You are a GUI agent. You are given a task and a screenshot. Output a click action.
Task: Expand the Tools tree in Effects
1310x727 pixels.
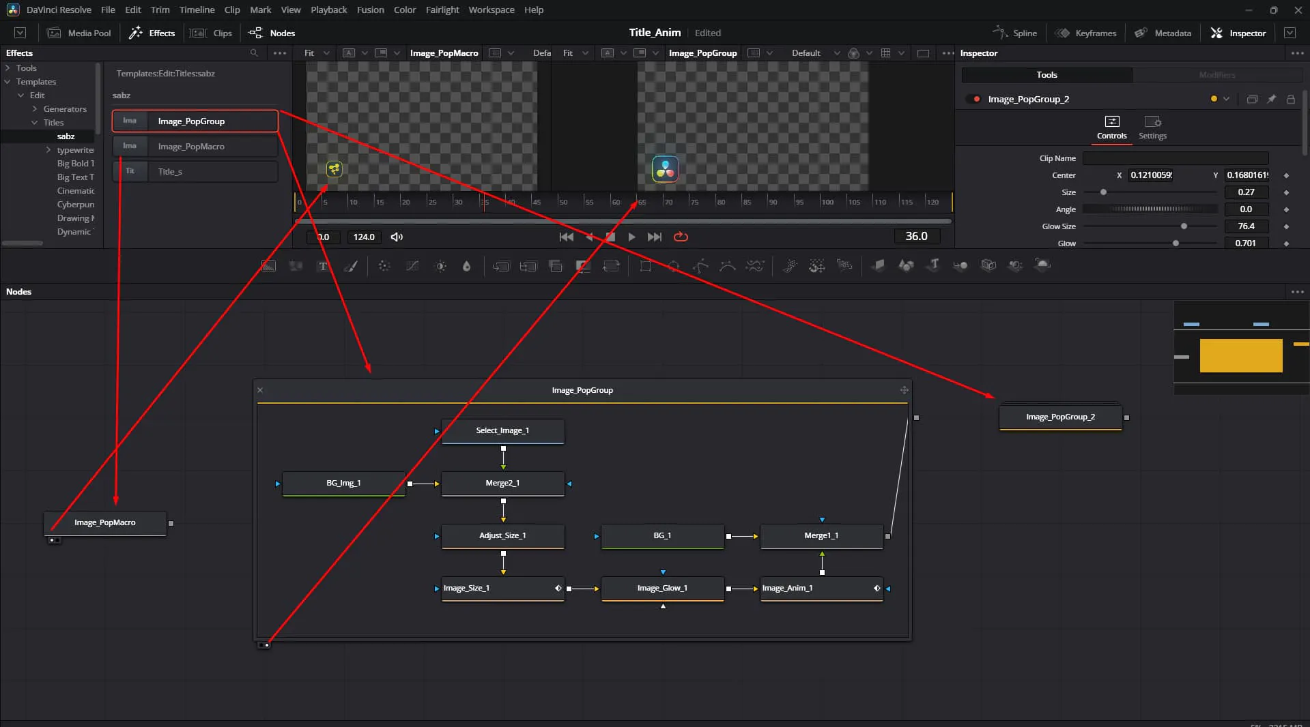[8, 68]
